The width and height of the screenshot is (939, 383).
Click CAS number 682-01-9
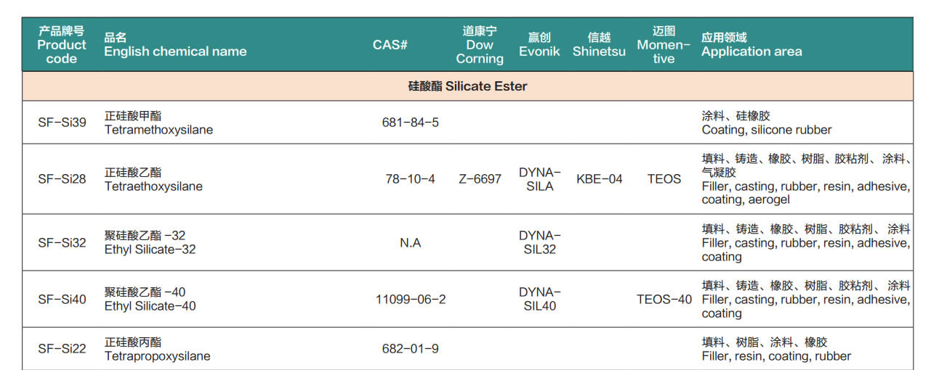pos(411,349)
